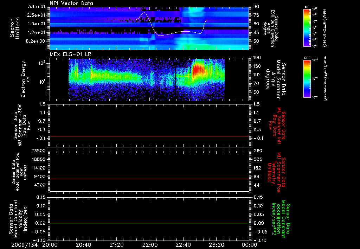Screen dimensions: 360x249
Task: Click the Model Scanner Angle degrees label
Action: (276, 79)
